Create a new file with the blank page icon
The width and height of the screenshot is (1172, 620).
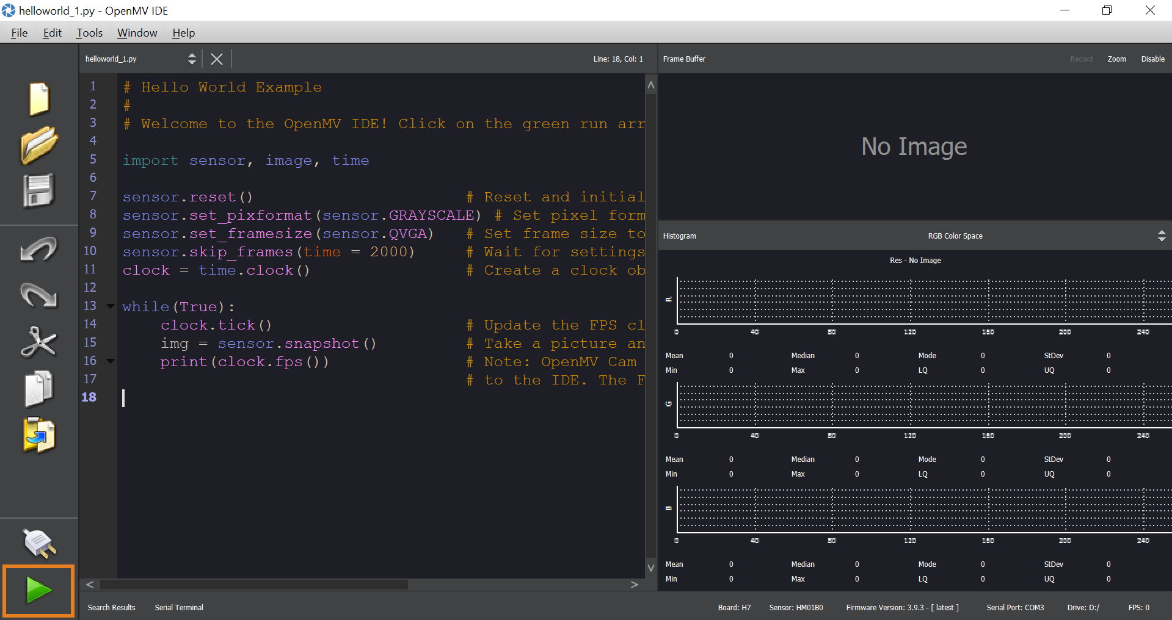(x=39, y=98)
